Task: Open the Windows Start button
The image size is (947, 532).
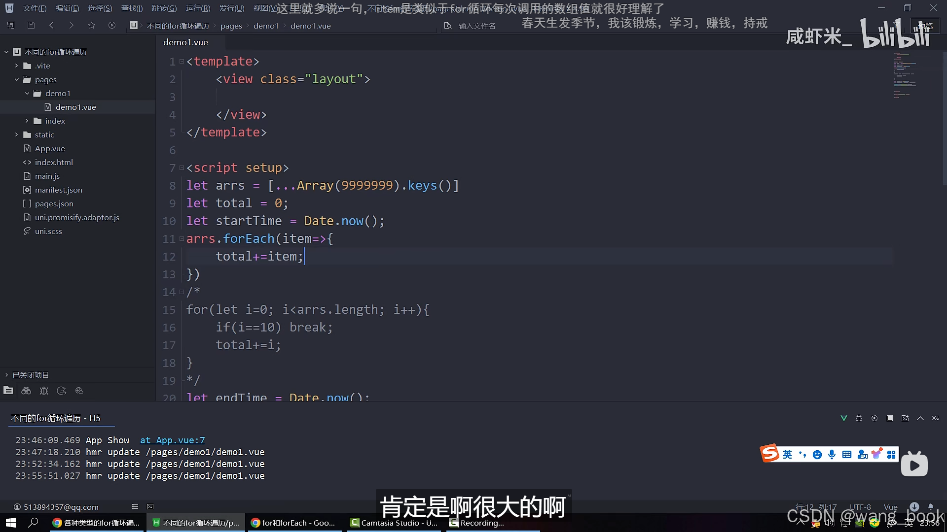Action: (x=10, y=523)
